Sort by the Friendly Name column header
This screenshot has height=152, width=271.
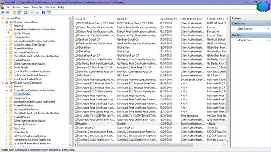coord(216,19)
